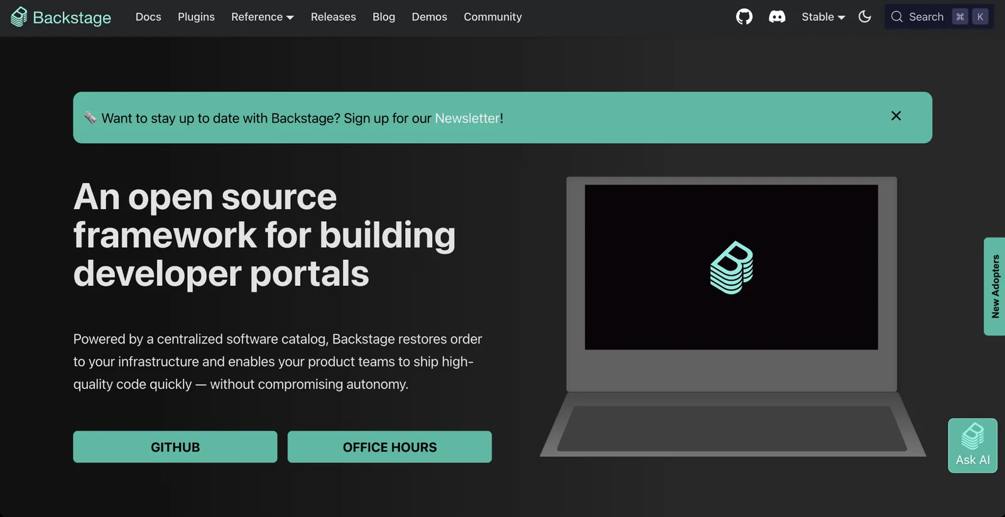Click the laptop illustration with Backstage logo
Screen dimensions: 1005x517
click(732, 317)
